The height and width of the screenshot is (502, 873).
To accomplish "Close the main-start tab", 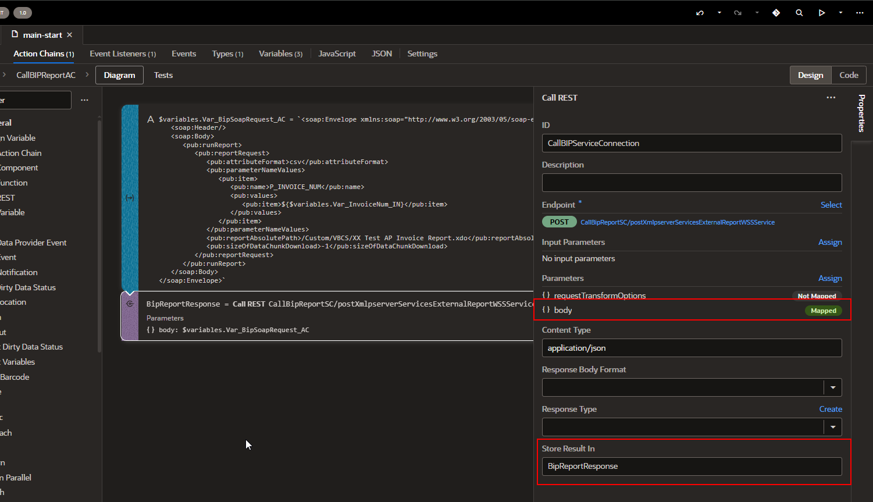I will (x=70, y=35).
